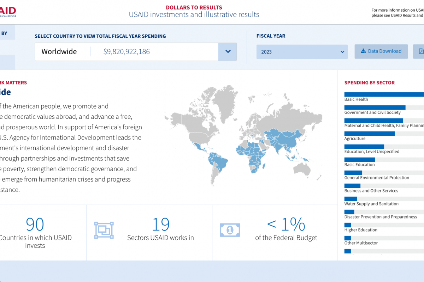Choose the Agriculture sector bar

(x=369, y=134)
